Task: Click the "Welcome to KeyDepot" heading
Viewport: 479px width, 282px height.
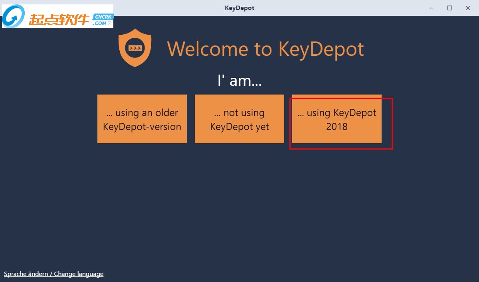Action: (x=265, y=49)
